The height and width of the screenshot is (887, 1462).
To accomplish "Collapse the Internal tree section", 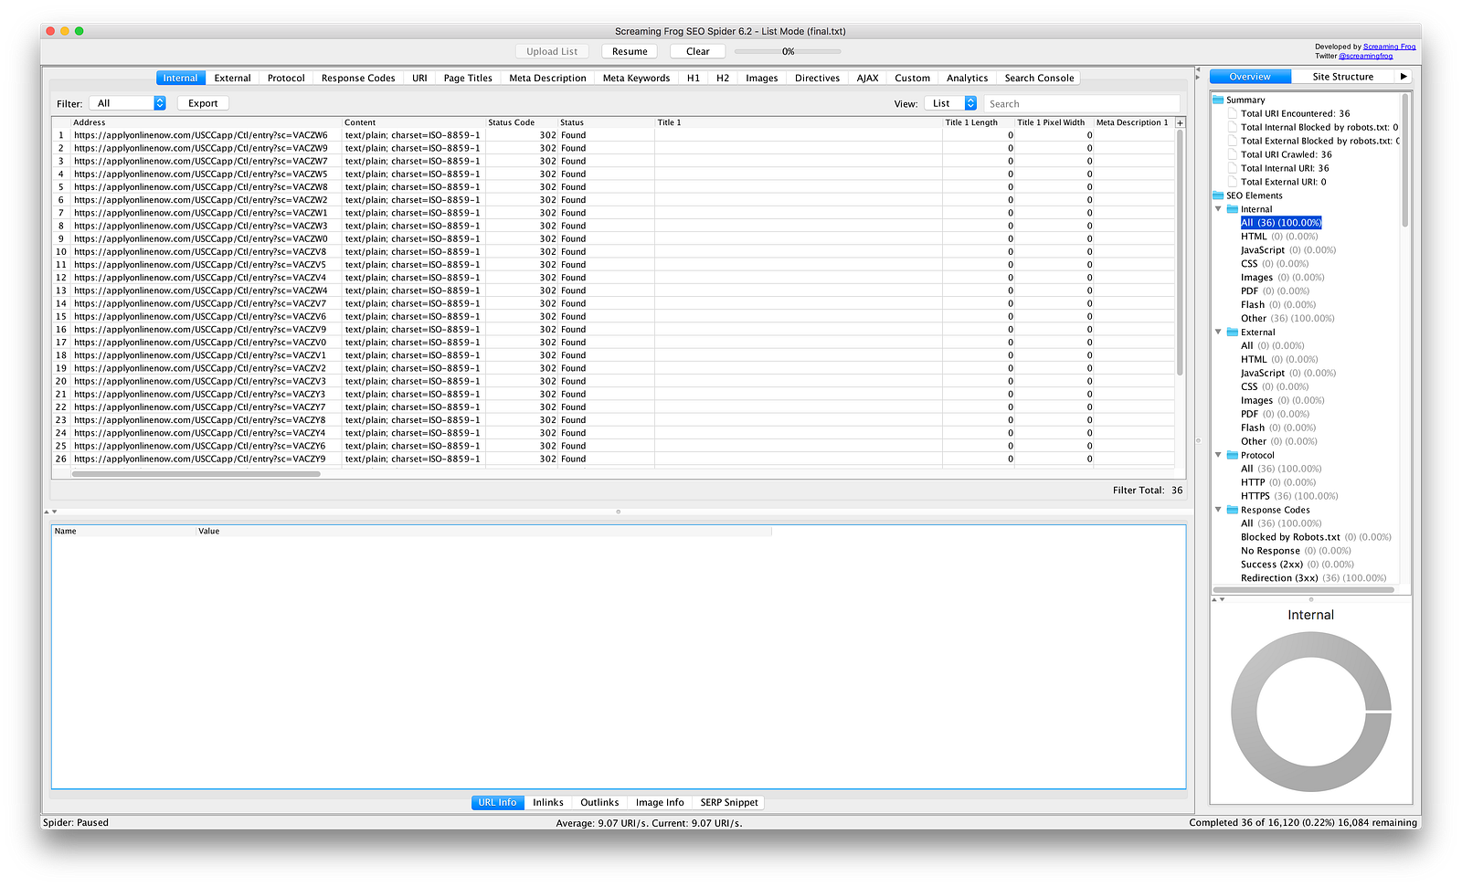I will [1218, 209].
